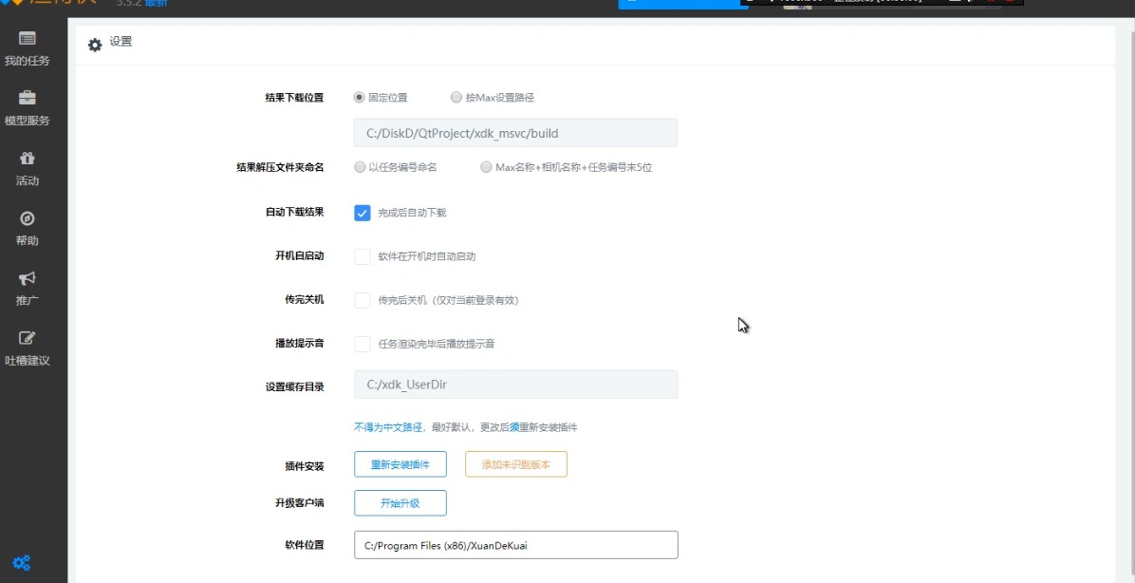
Task: Click the 自动下载结果 label
Action: (294, 212)
